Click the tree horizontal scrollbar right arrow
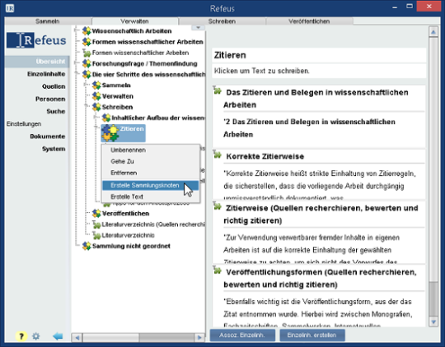 point(199,337)
